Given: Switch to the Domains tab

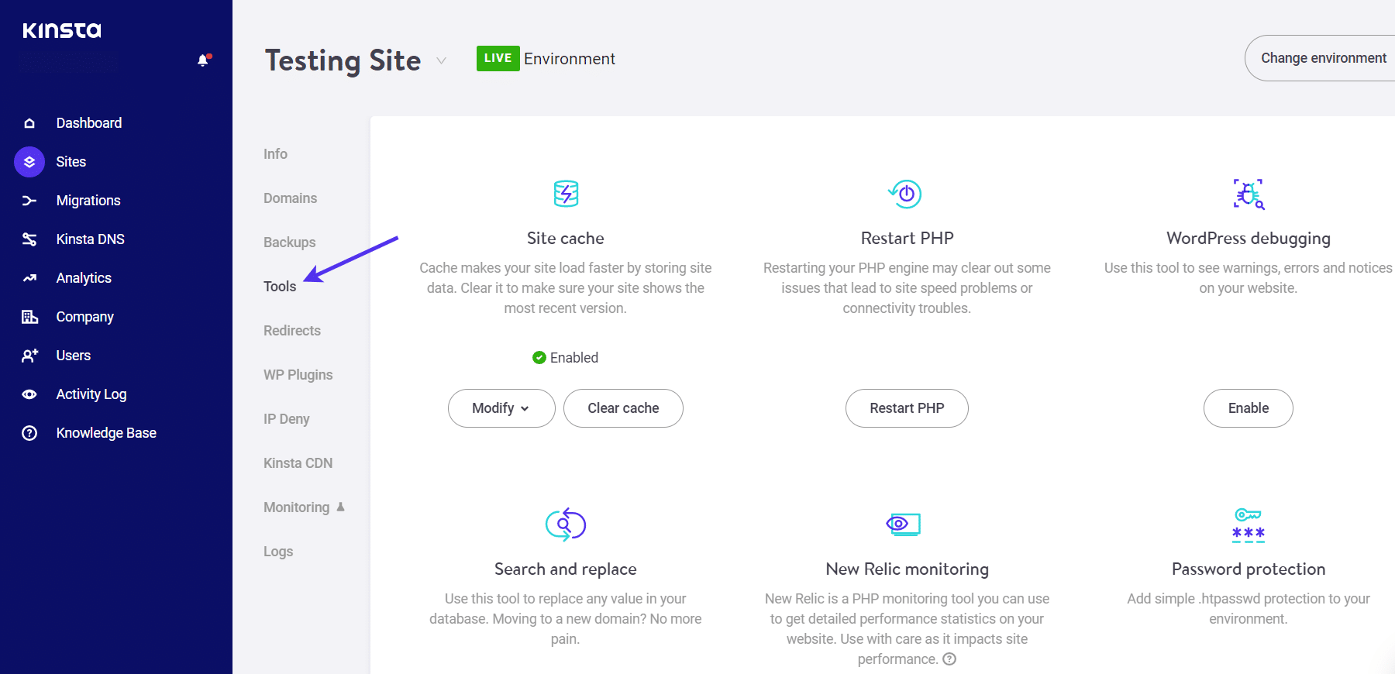Looking at the screenshot, I should tap(290, 198).
